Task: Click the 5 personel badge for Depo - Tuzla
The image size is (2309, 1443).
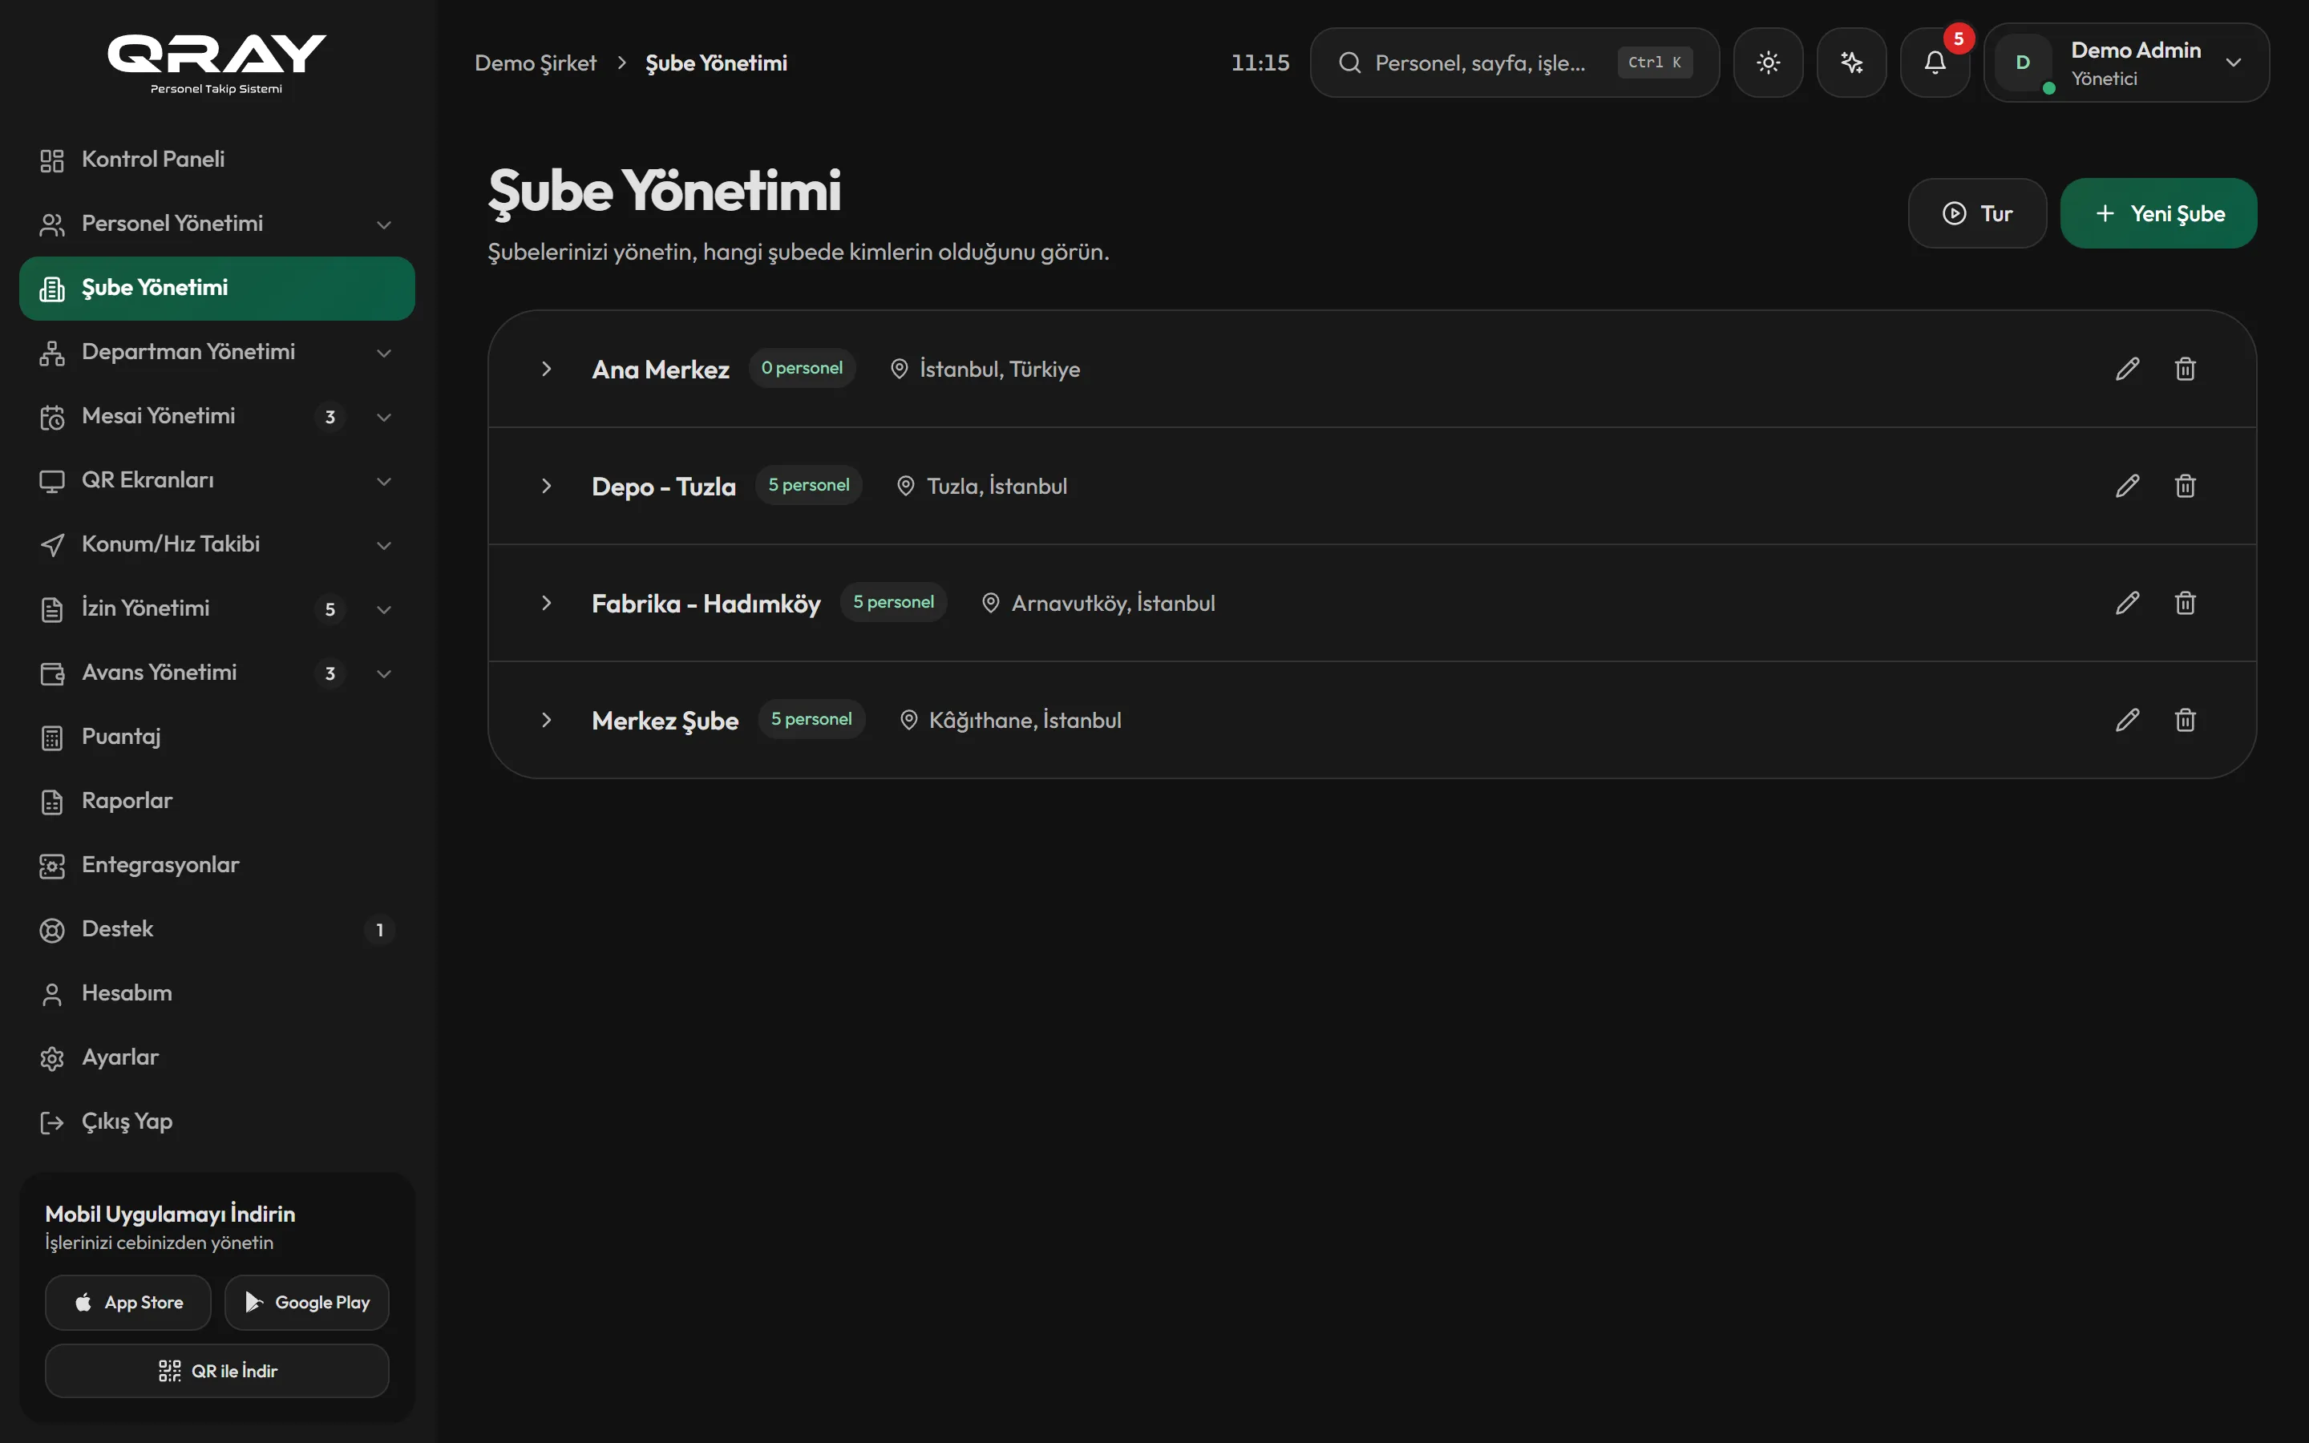Action: tap(808, 486)
